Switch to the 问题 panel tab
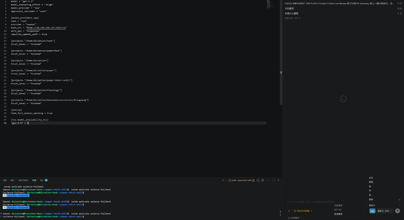 tap(5, 180)
